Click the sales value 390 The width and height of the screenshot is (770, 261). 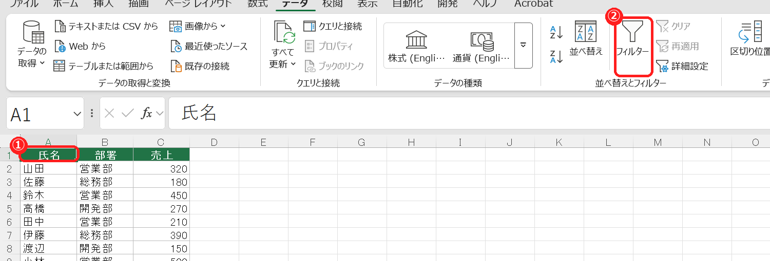coord(162,235)
